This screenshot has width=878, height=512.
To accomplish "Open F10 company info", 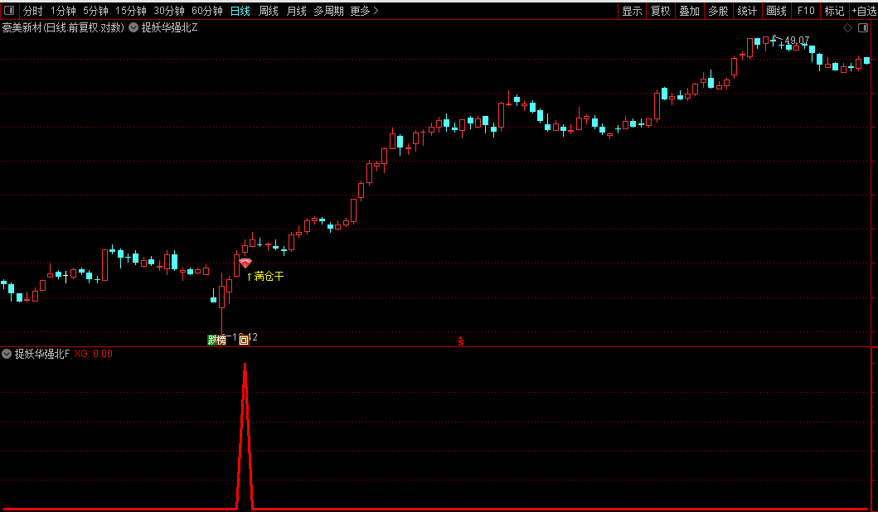I will pos(805,11).
